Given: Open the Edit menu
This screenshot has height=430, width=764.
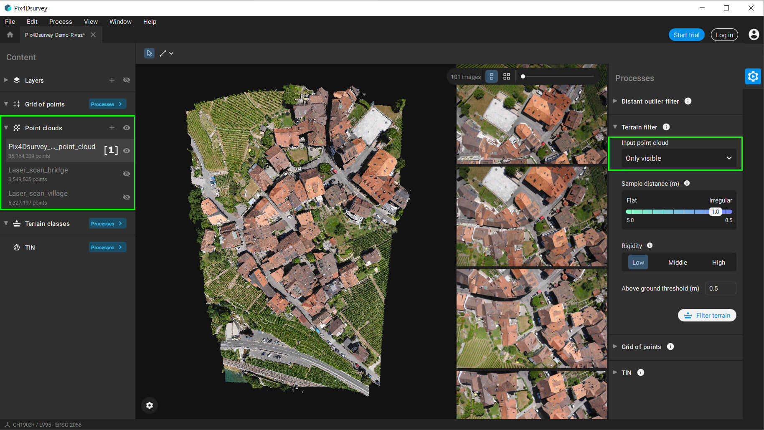Looking at the screenshot, I should tap(32, 22).
